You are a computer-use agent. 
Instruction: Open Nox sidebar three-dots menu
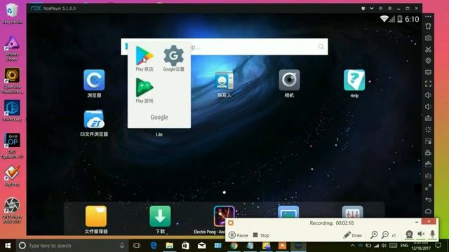click(428, 17)
